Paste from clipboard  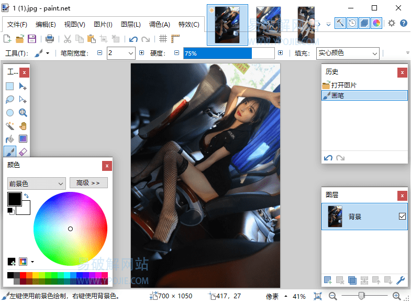point(92,39)
